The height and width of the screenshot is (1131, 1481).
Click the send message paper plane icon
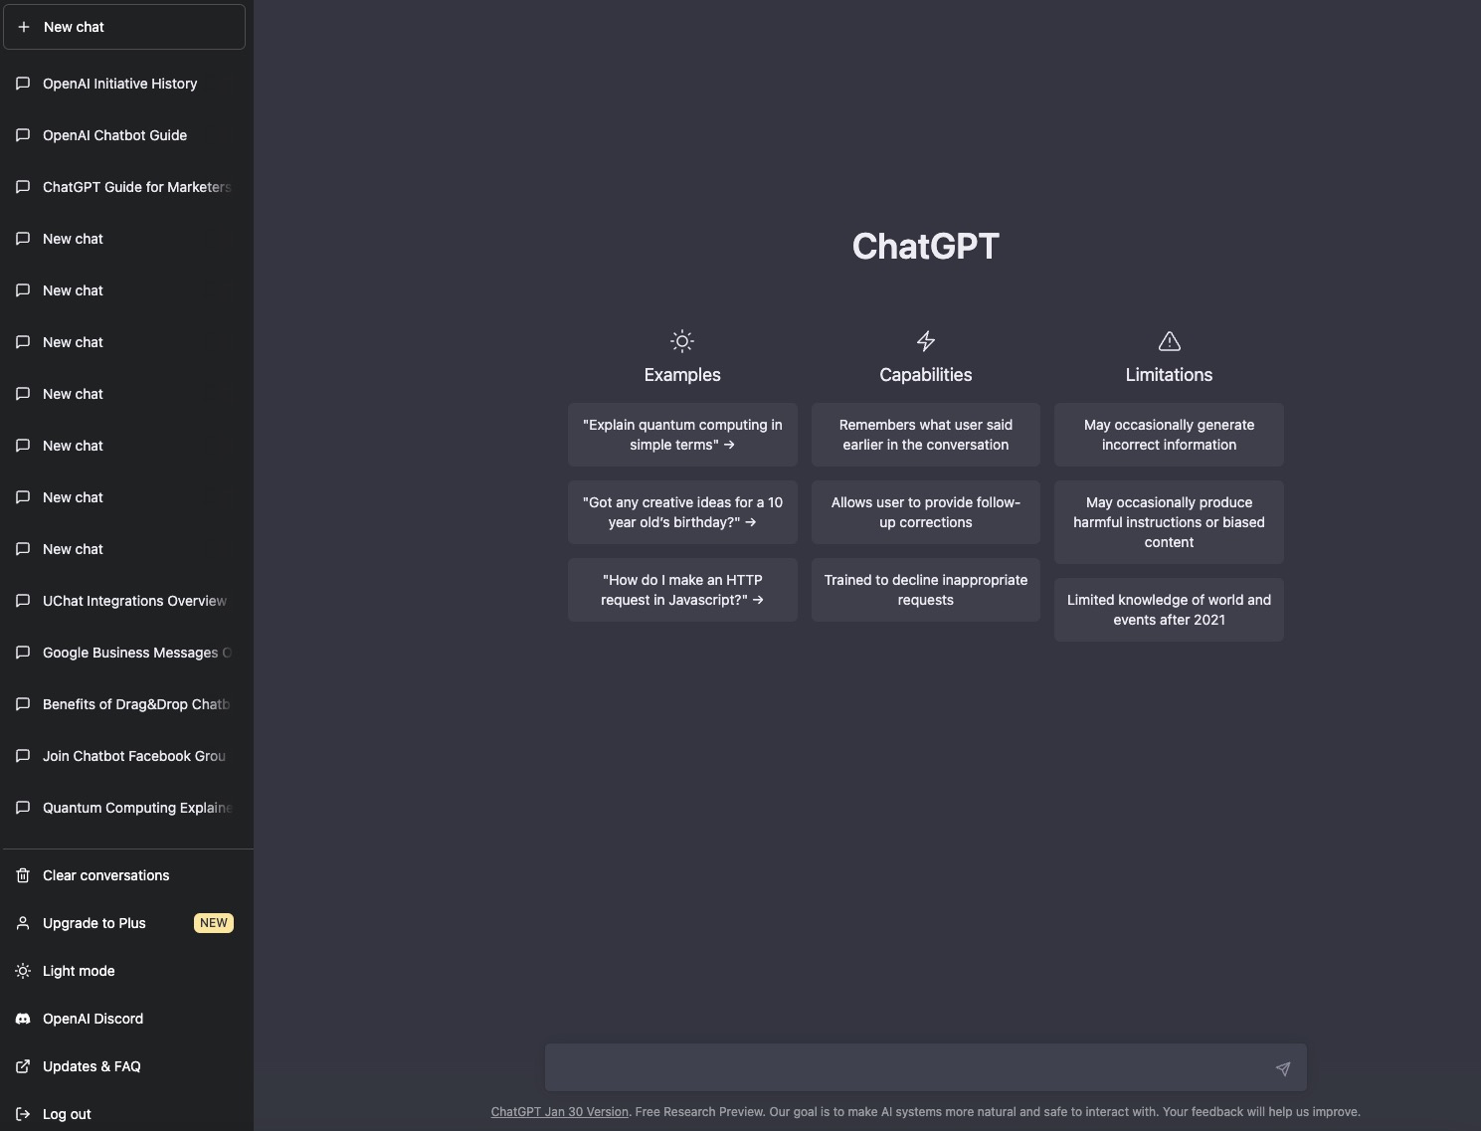(x=1283, y=1067)
